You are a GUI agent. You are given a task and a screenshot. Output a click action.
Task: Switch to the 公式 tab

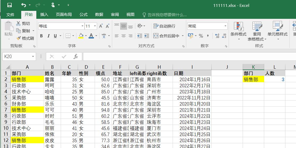click(x=84, y=15)
